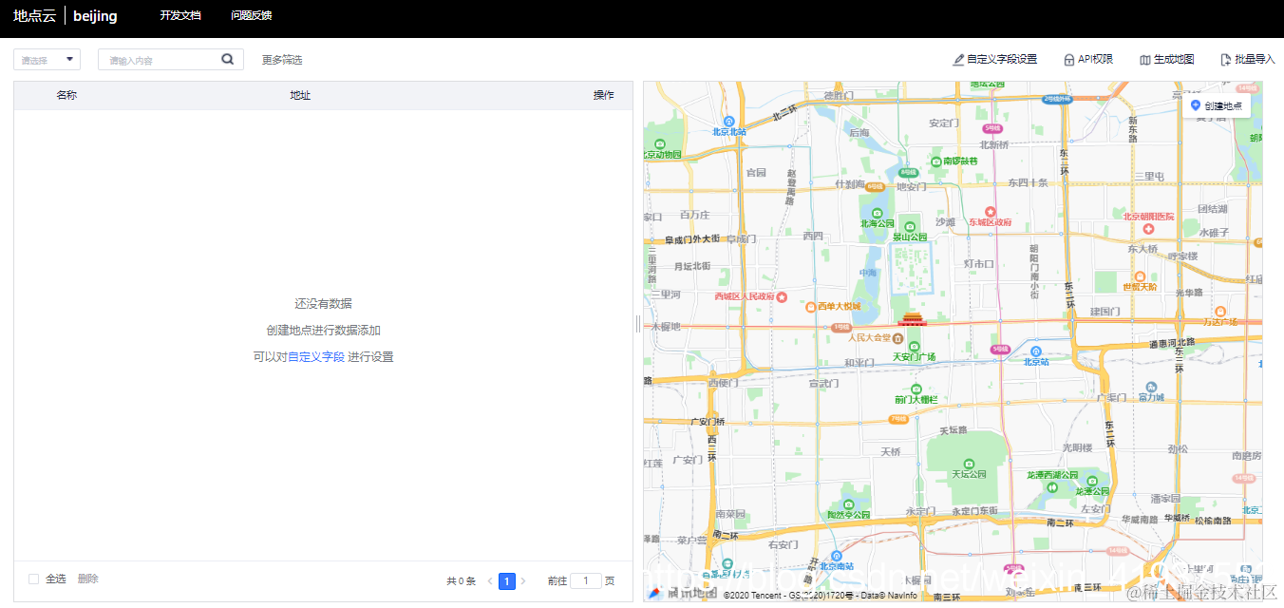
Task: Open 自定义字段设置 settings
Action: click(x=994, y=60)
